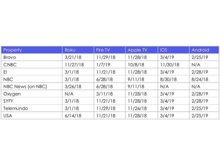Select the Android column header
The height and width of the screenshot is (165, 220).
200,50
